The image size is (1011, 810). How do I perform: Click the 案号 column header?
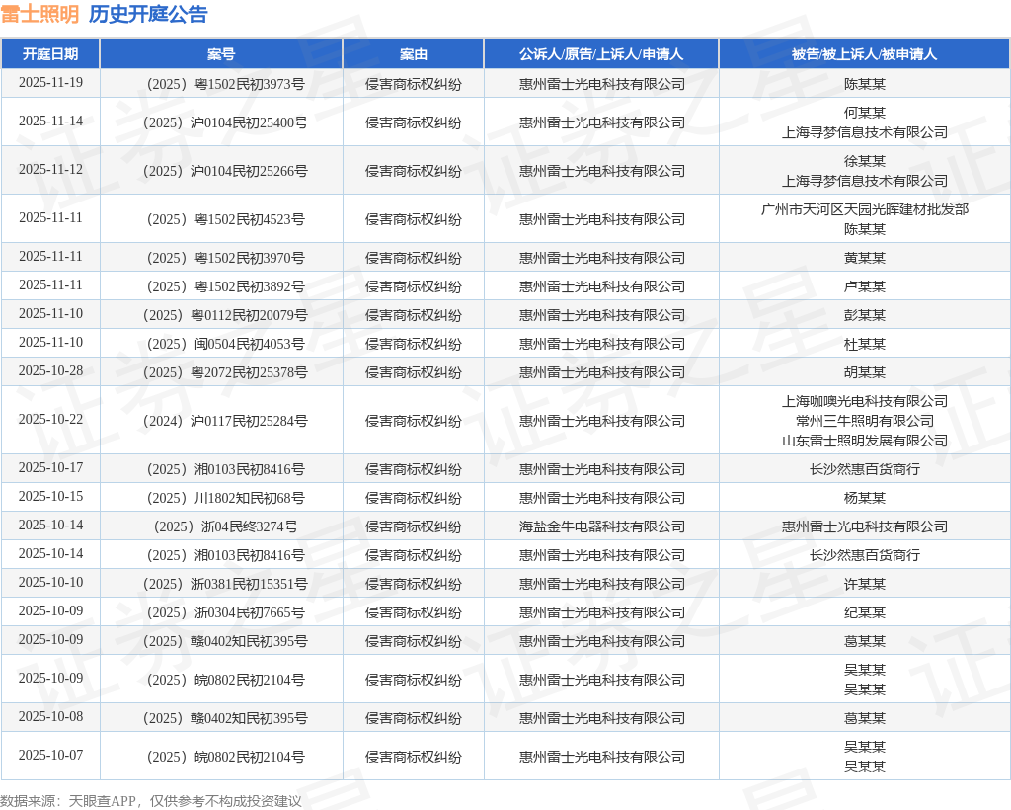click(221, 54)
